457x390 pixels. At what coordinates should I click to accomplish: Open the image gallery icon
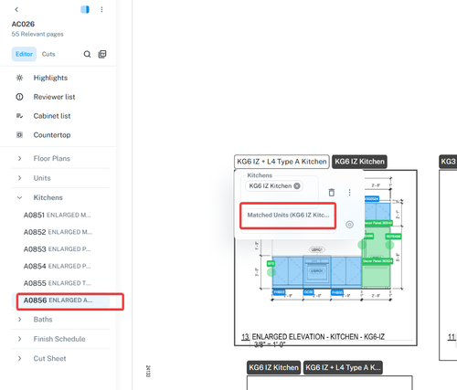tap(102, 54)
